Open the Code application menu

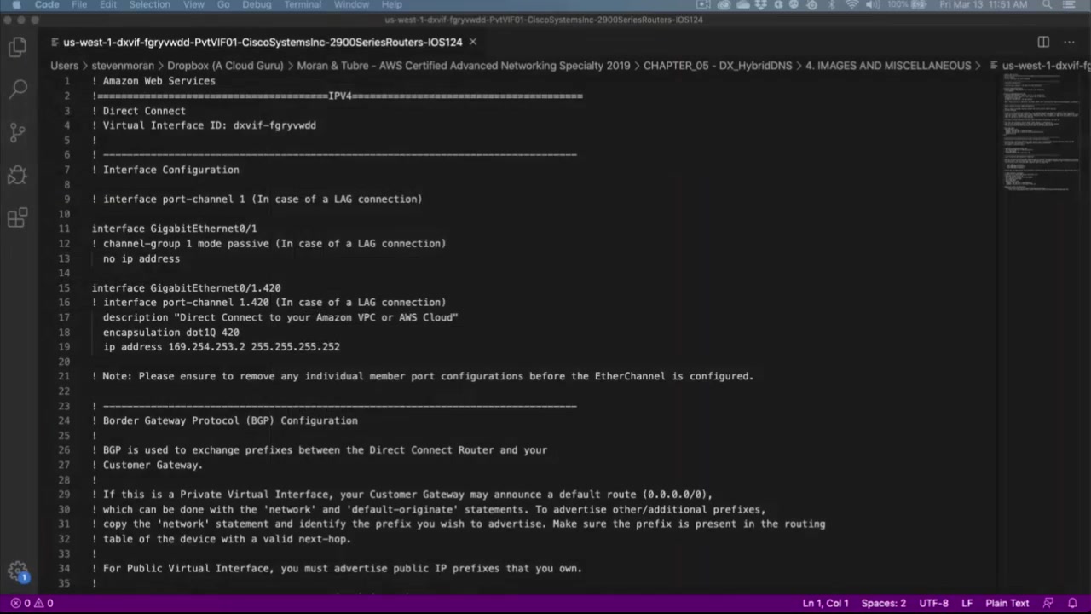point(47,5)
